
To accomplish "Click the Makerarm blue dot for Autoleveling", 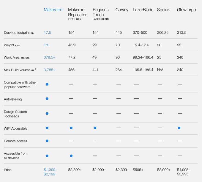I will click(x=47, y=99).
